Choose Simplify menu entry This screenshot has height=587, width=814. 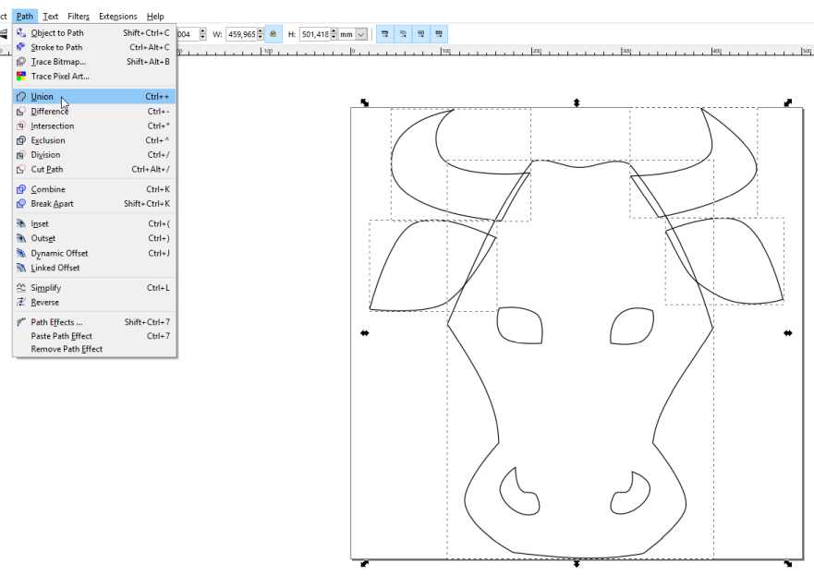pos(94,288)
